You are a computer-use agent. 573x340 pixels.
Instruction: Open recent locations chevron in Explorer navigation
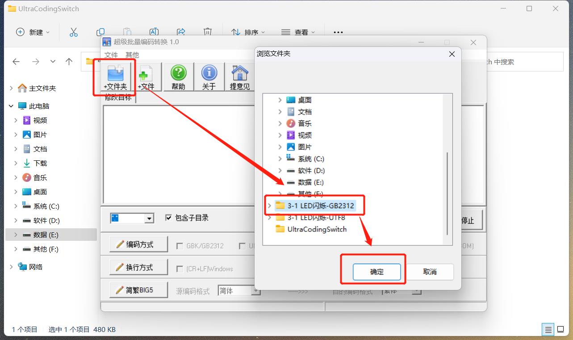[53, 62]
